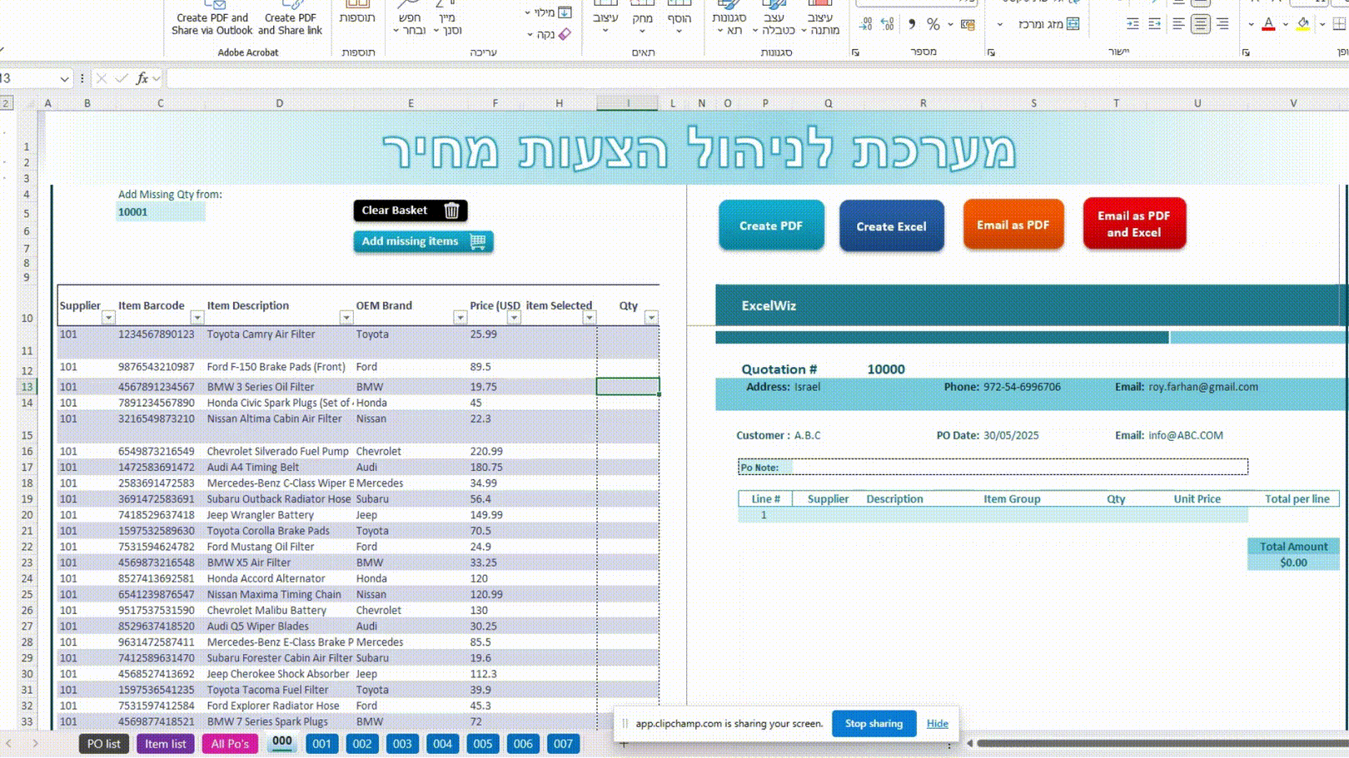The height and width of the screenshot is (758, 1349).
Task: Click the scroll sheet tabs left arrow
Action: [x=8, y=744]
